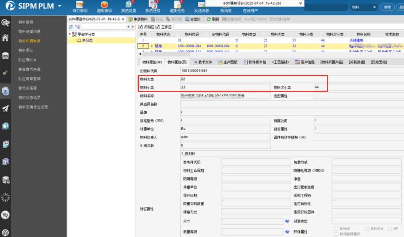Click the blue plus icon in tree search box
404x237 pixels.
(128, 27)
